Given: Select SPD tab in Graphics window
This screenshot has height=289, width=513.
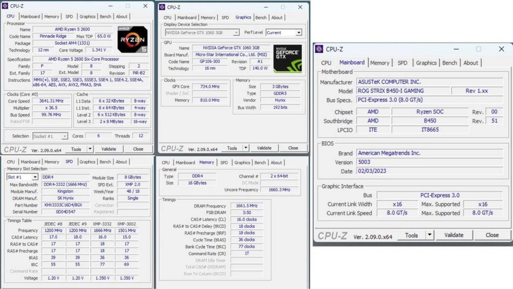Looking at the screenshot, I should 225,17.
